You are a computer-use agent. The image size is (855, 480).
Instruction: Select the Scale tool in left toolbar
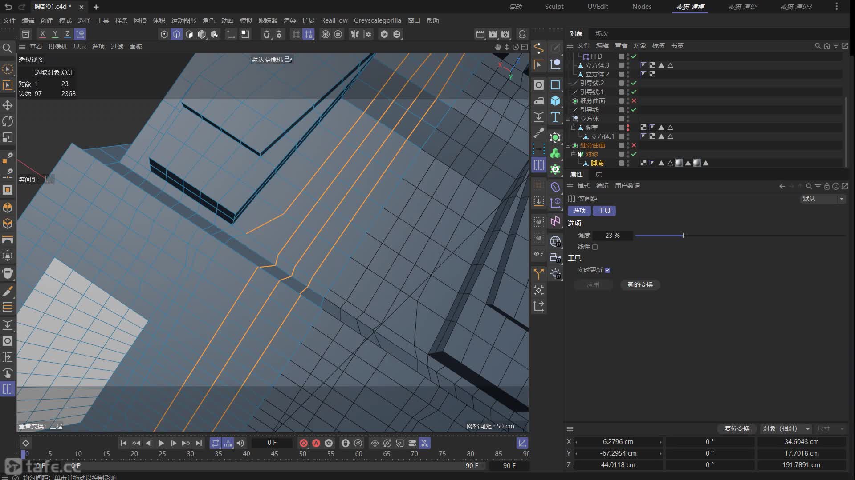click(8, 138)
